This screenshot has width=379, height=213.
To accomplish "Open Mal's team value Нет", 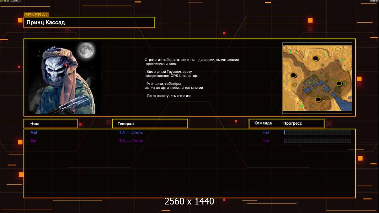I will [266, 132].
